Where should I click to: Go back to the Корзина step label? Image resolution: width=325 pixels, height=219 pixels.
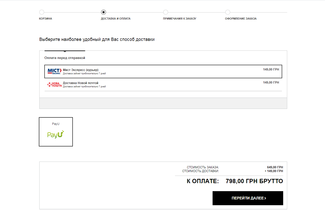point(46,19)
